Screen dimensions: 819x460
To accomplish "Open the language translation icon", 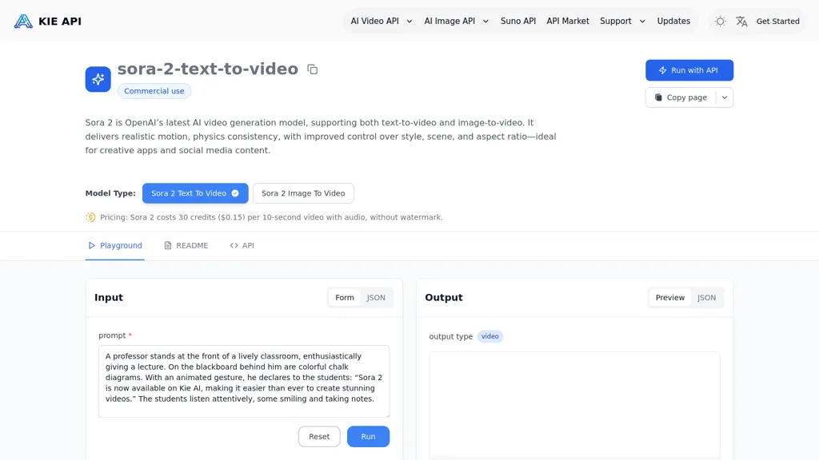I will (741, 22).
